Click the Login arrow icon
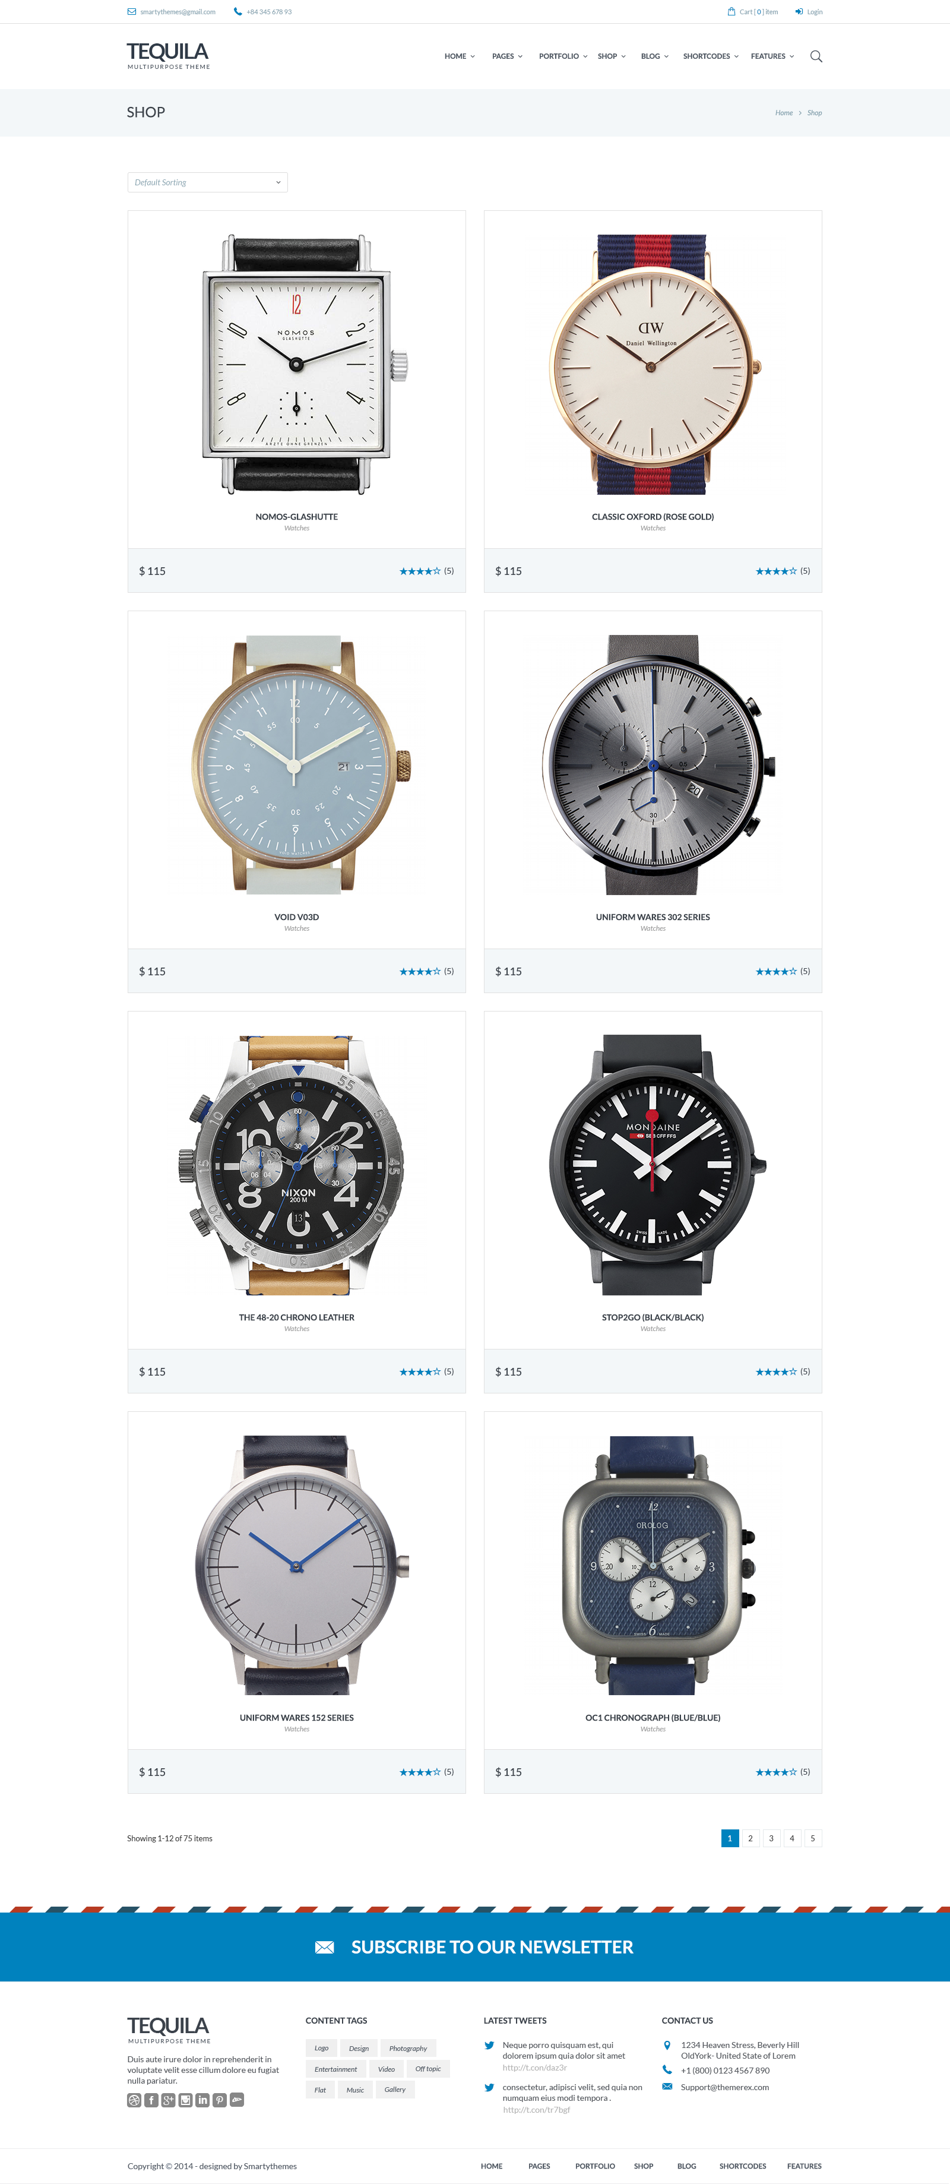Viewport: 950px width, 2184px height. click(x=799, y=12)
